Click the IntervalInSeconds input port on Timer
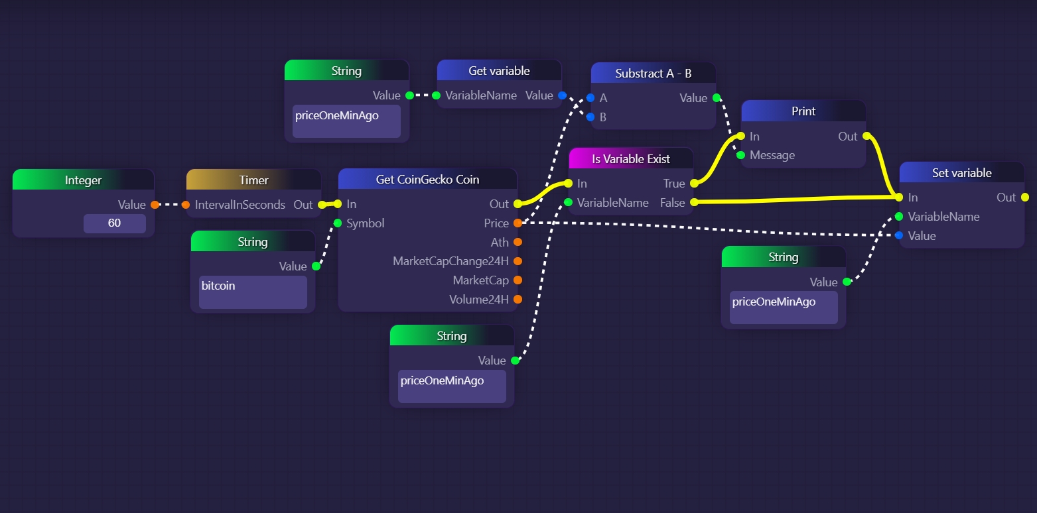Image resolution: width=1037 pixels, height=513 pixels. tap(186, 205)
